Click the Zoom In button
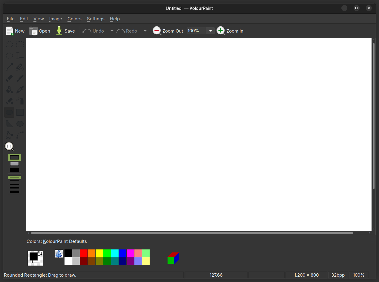The image size is (379, 282). tap(230, 31)
